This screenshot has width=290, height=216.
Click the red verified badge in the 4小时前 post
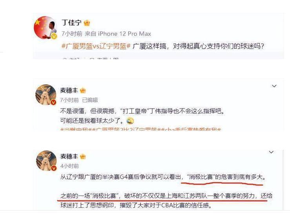(54, 168)
